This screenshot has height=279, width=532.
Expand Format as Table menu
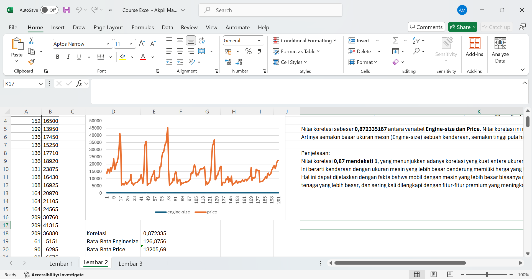click(296, 51)
